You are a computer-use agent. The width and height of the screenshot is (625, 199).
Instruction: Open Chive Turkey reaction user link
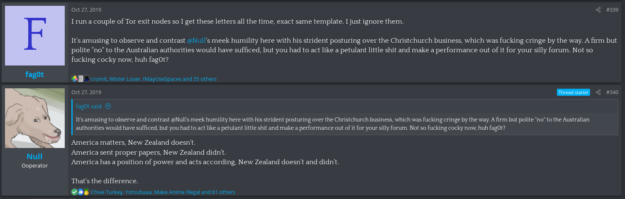coord(107,192)
